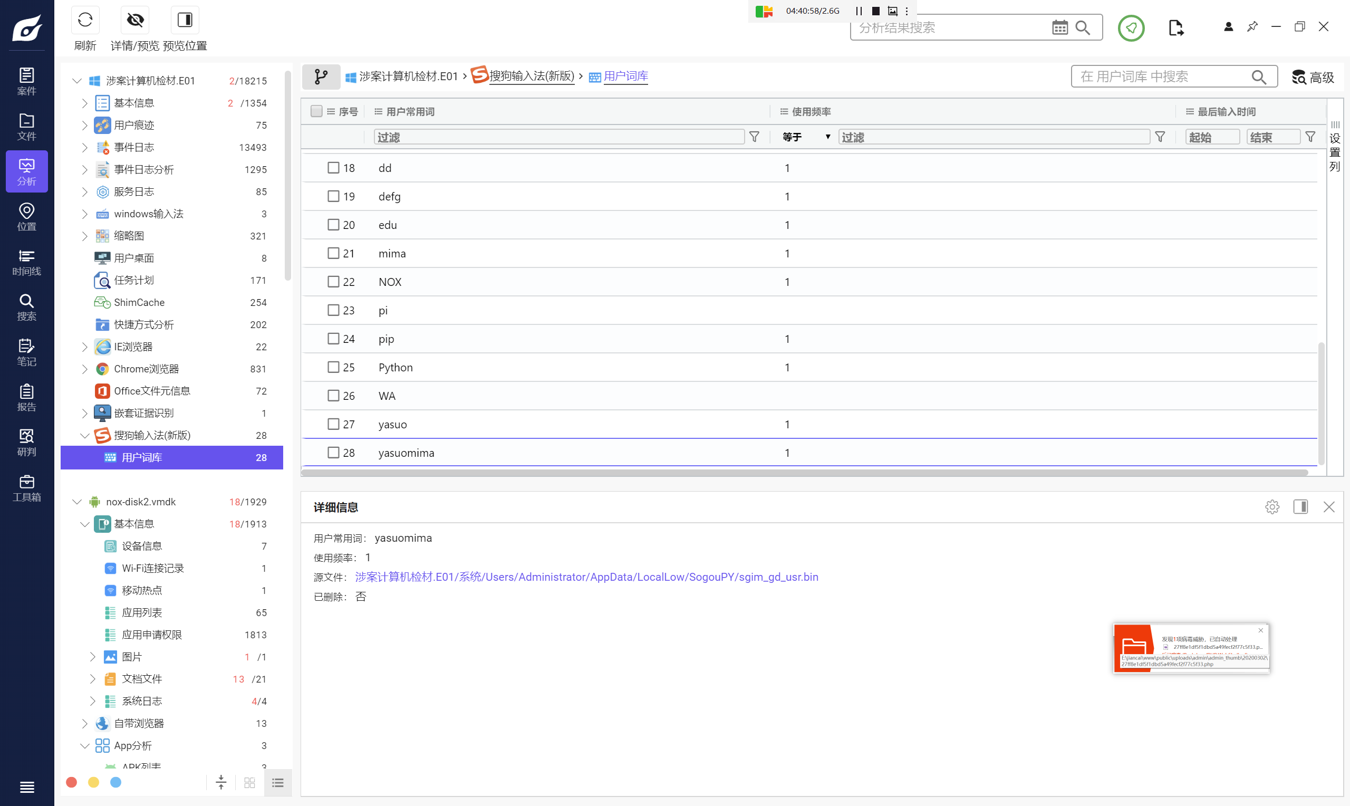Toggle detail panel position icon

1300,507
